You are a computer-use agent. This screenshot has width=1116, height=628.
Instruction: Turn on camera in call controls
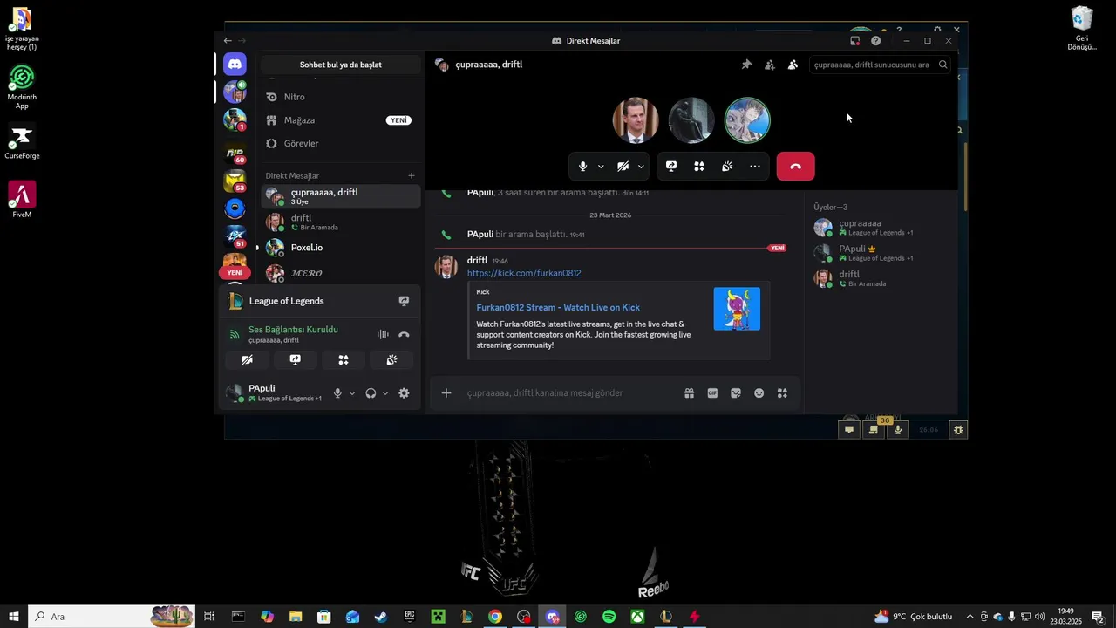click(x=623, y=167)
